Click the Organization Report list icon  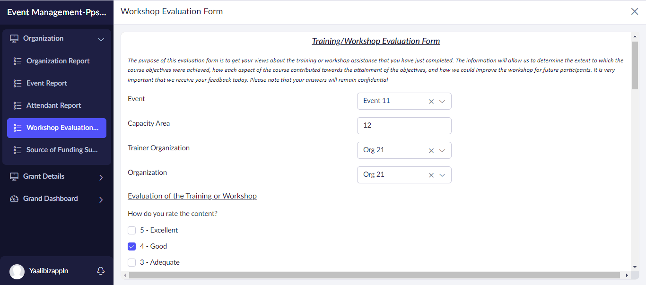(x=17, y=61)
